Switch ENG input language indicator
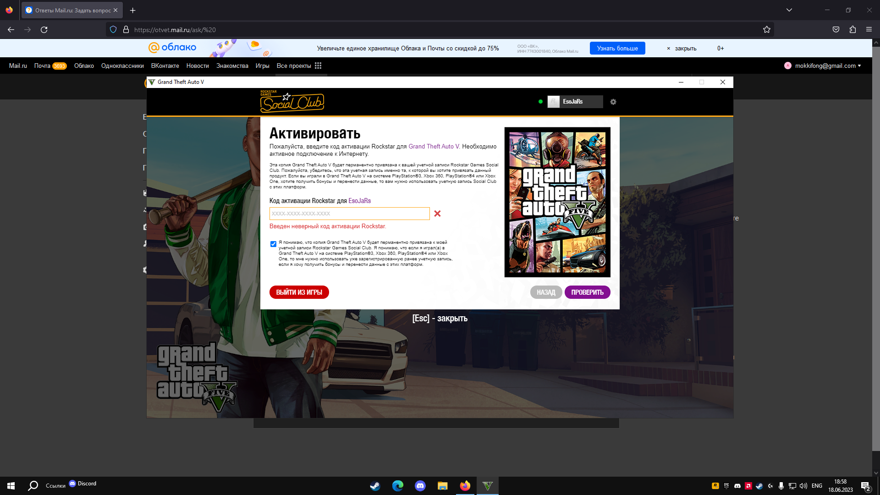880x495 pixels. point(817,486)
